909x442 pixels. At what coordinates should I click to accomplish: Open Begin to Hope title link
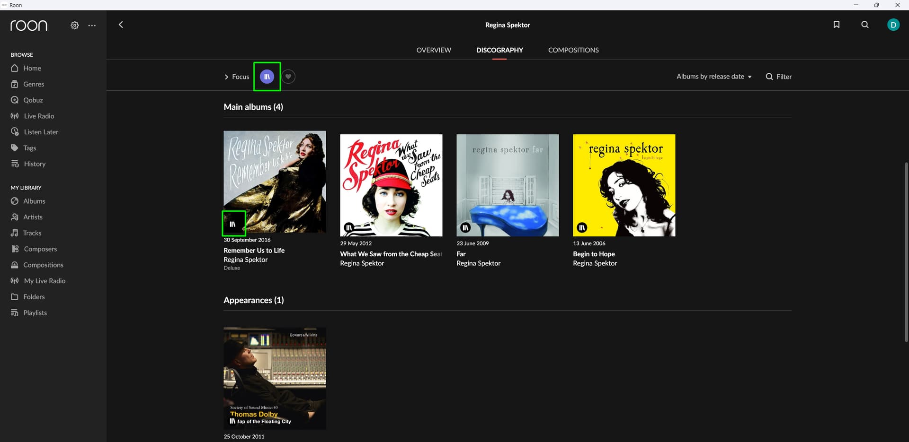pos(594,254)
